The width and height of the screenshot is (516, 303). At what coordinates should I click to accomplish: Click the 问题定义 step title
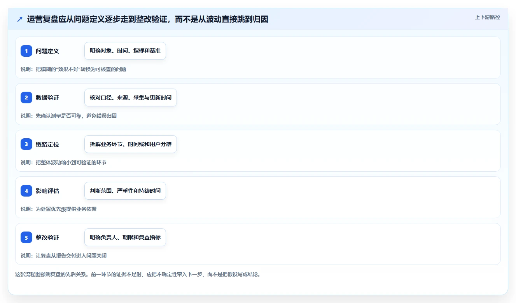pos(47,51)
